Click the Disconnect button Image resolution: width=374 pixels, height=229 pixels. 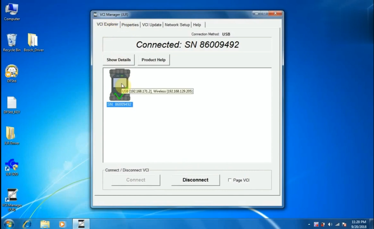pos(195,180)
